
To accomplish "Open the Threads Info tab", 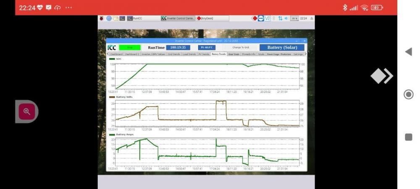I will point(249,54).
